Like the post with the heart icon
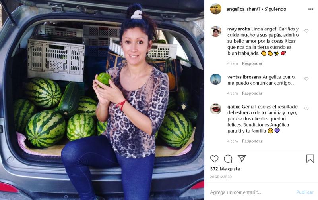Viewport: 318px width, 200px height. [x=214, y=159]
